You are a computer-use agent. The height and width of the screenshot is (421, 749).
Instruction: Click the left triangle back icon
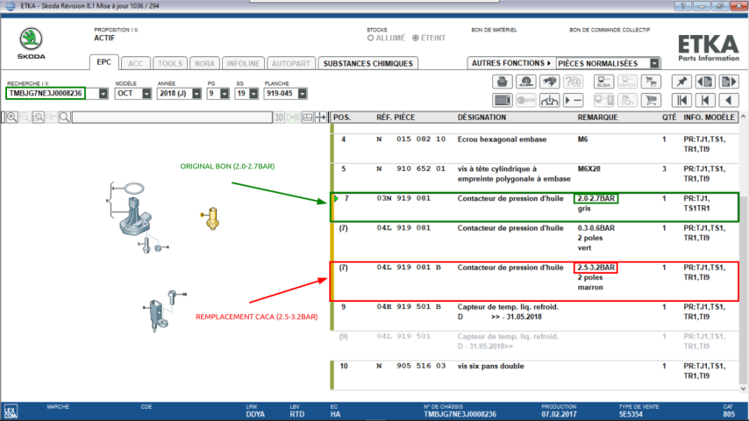click(729, 100)
